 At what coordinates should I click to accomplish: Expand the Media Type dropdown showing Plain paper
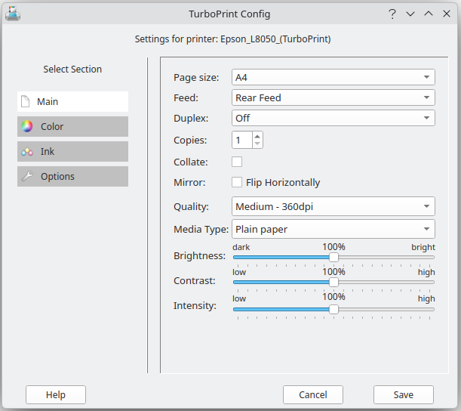pos(333,229)
